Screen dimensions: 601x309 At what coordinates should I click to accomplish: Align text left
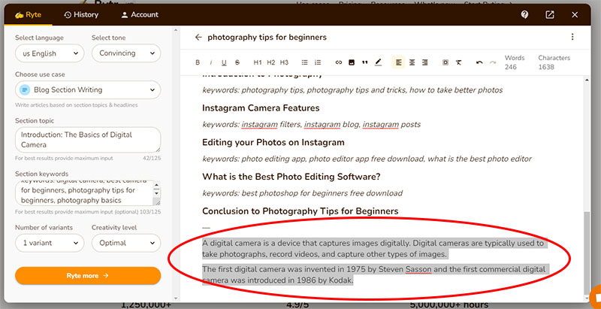click(399, 62)
